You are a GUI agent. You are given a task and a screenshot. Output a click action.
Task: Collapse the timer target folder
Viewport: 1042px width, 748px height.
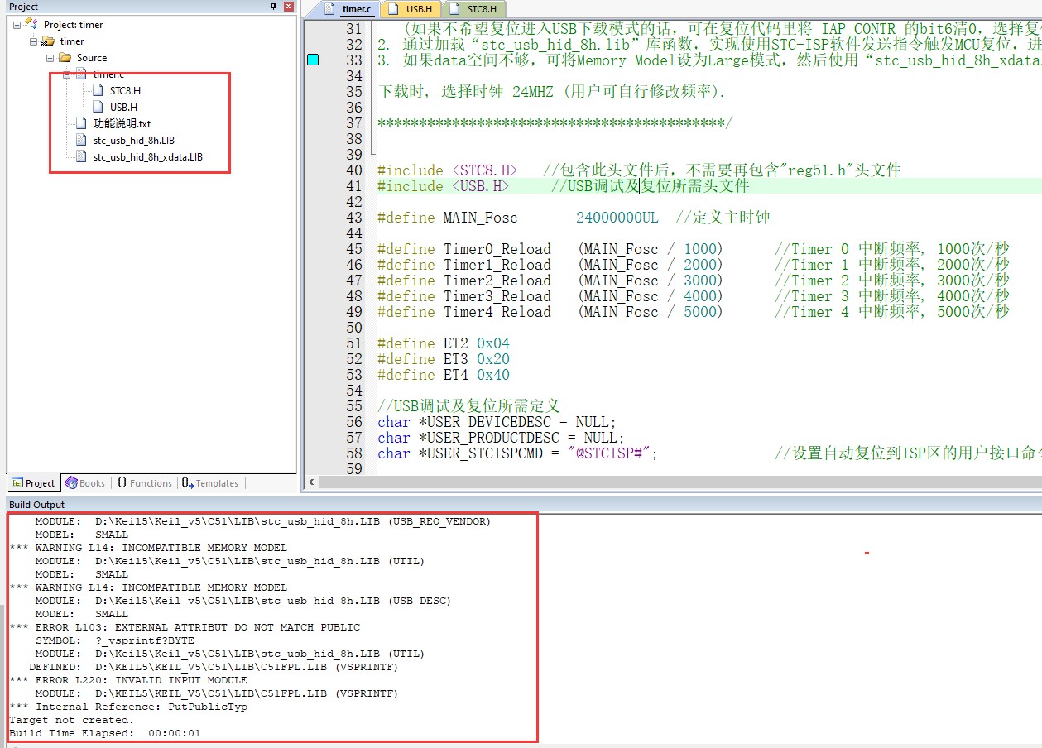tap(34, 41)
